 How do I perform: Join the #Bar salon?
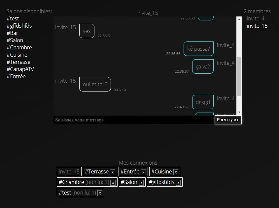click(x=12, y=33)
